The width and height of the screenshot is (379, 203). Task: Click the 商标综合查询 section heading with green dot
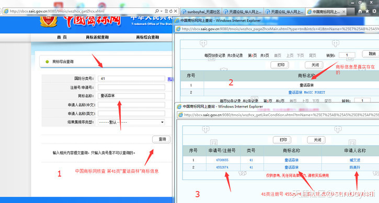pos(63,62)
